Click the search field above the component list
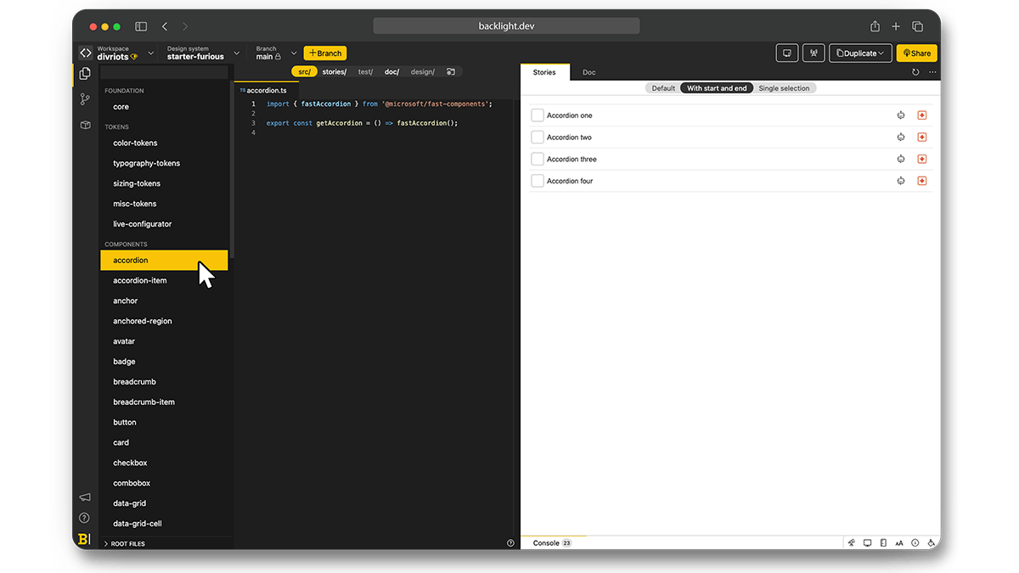 164,73
